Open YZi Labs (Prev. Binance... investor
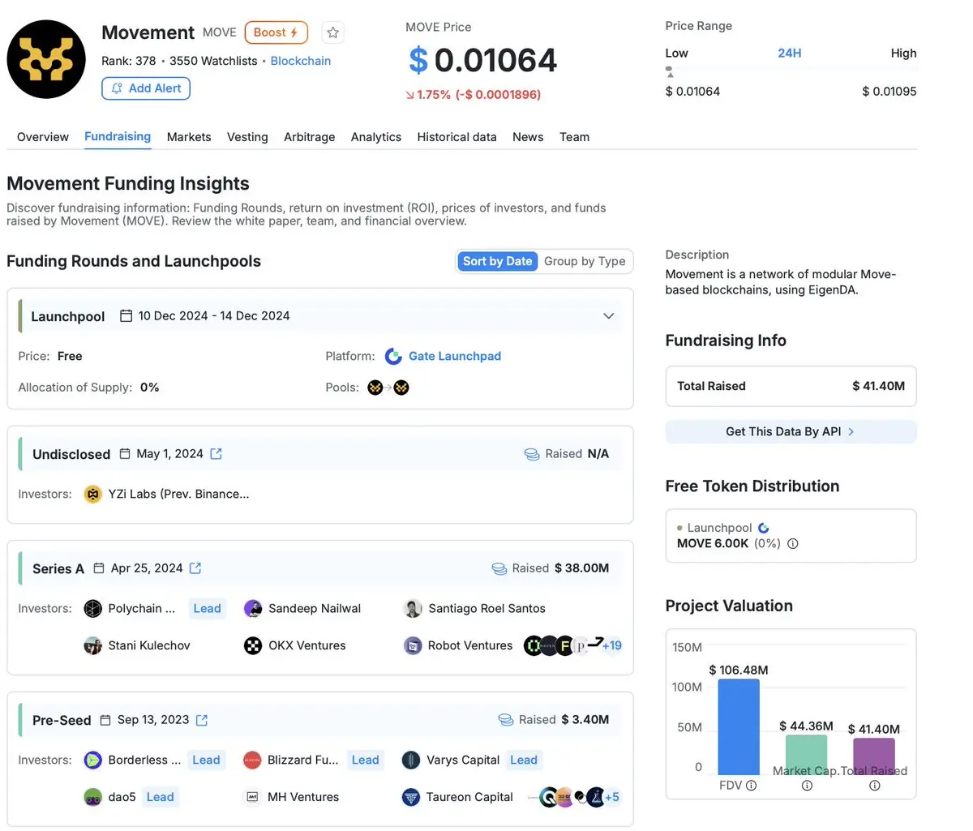Image resolution: width=973 pixels, height=831 pixels. point(178,494)
